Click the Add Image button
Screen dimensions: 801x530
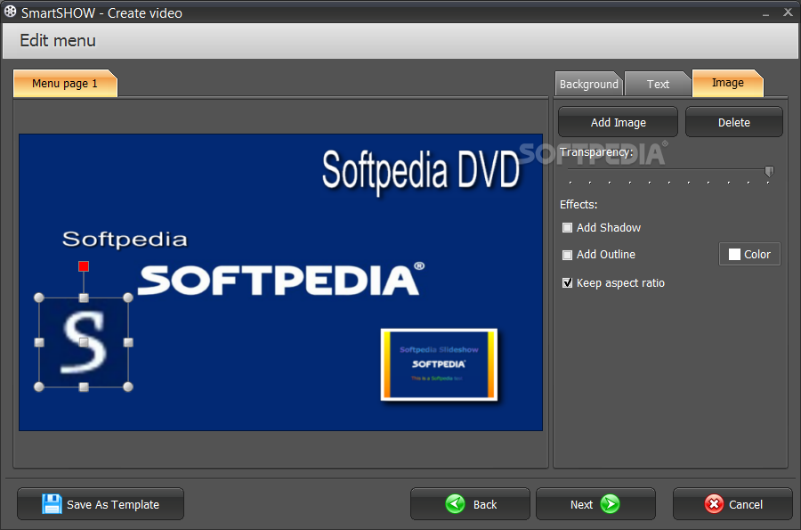pos(619,122)
